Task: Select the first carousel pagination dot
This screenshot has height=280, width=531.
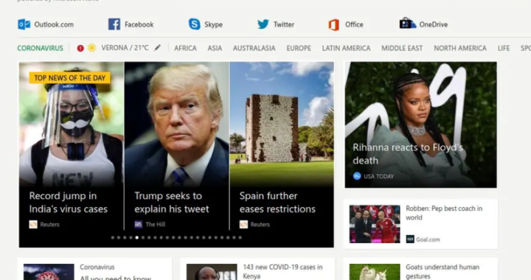Action: tap(112, 237)
